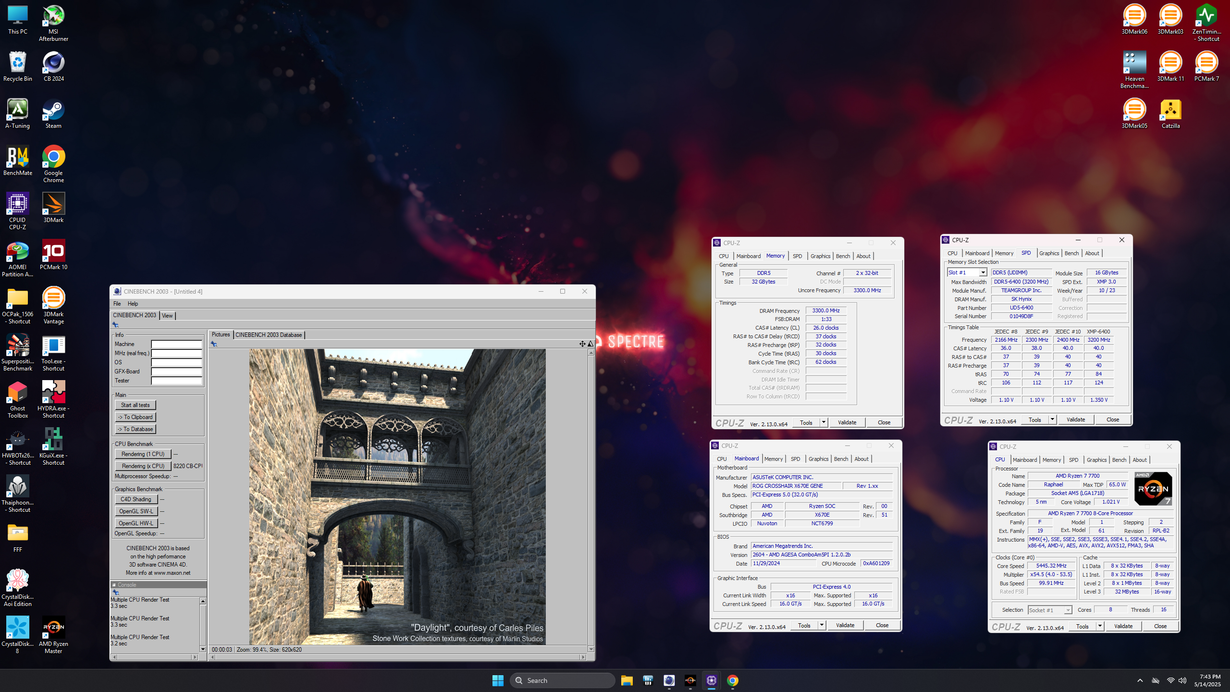The image size is (1230, 692).
Task: Open MSI Afterburner desktop icon
Action: click(x=53, y=23)
